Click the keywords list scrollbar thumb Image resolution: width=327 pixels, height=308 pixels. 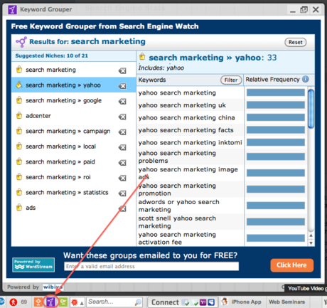[x=311, y=109]
